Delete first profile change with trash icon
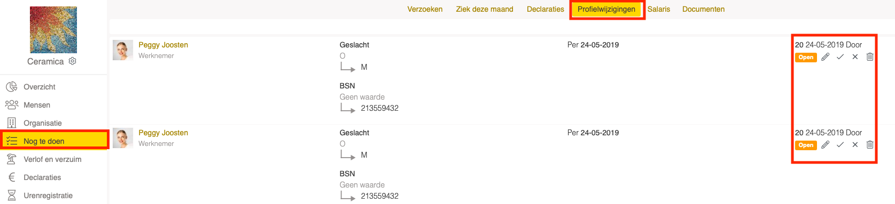The image size is (895, 204). coord(870,57)
